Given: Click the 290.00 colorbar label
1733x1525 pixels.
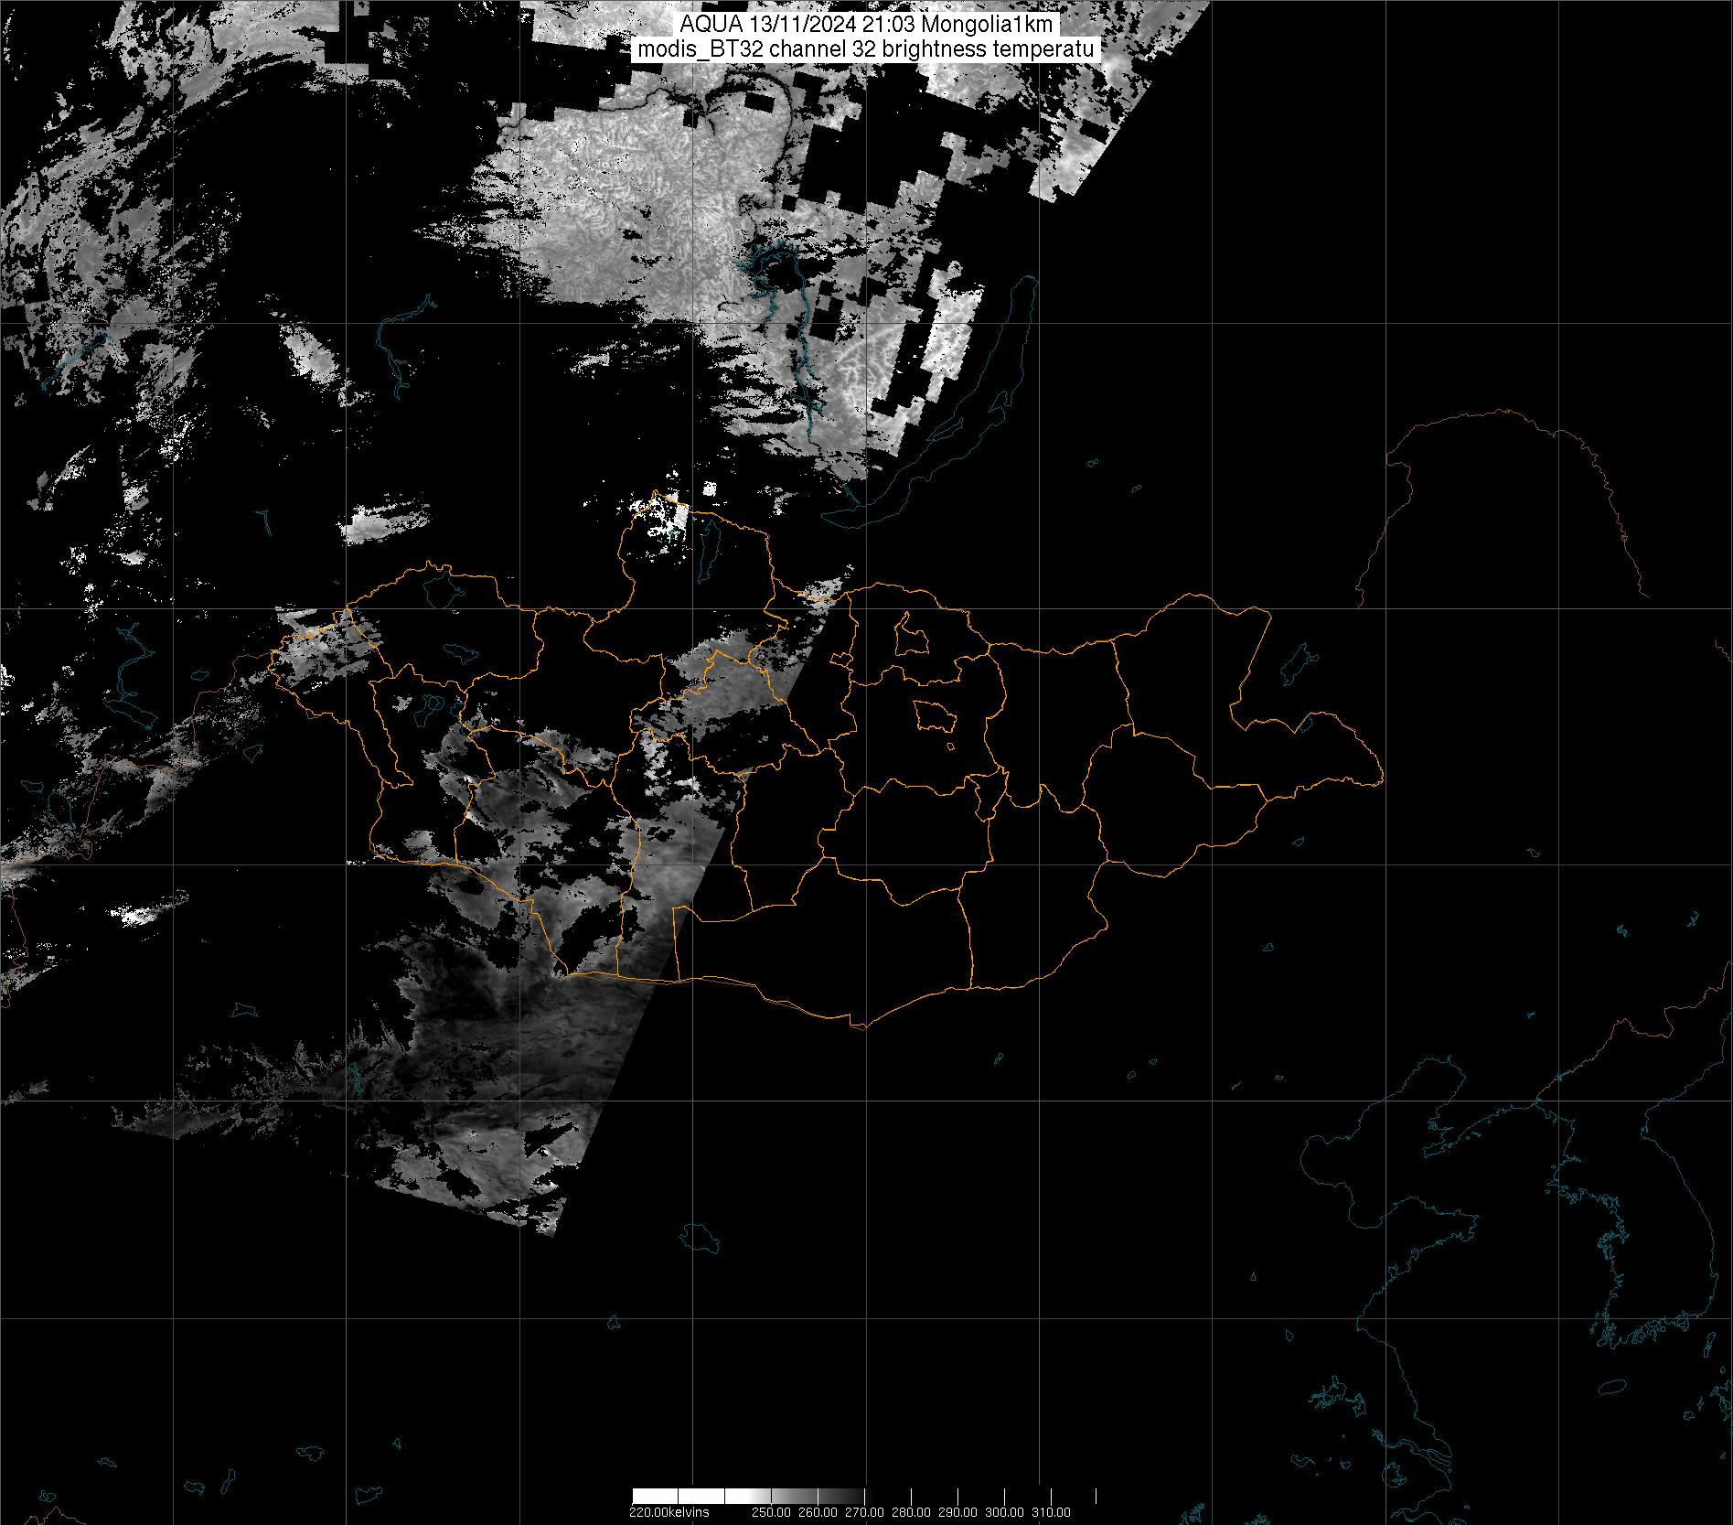Looking at the screenshot, I should pyautogui.click(x=956, y=1512).
